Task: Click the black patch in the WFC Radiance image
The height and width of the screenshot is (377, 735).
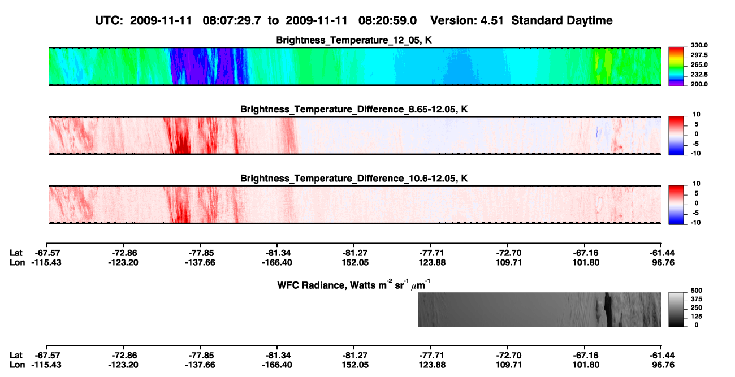Action: (608, 309)
